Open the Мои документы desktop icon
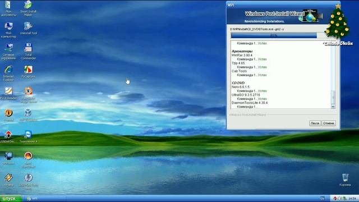Screen dimensions: 359x202 8,8
